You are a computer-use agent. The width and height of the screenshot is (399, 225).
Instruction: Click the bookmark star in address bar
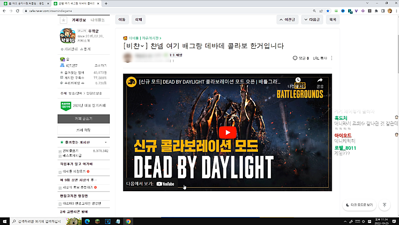327,10
